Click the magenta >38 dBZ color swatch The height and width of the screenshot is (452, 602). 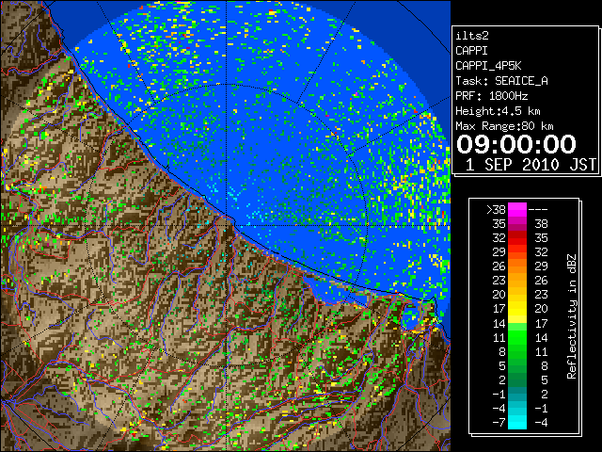(517, 209)
